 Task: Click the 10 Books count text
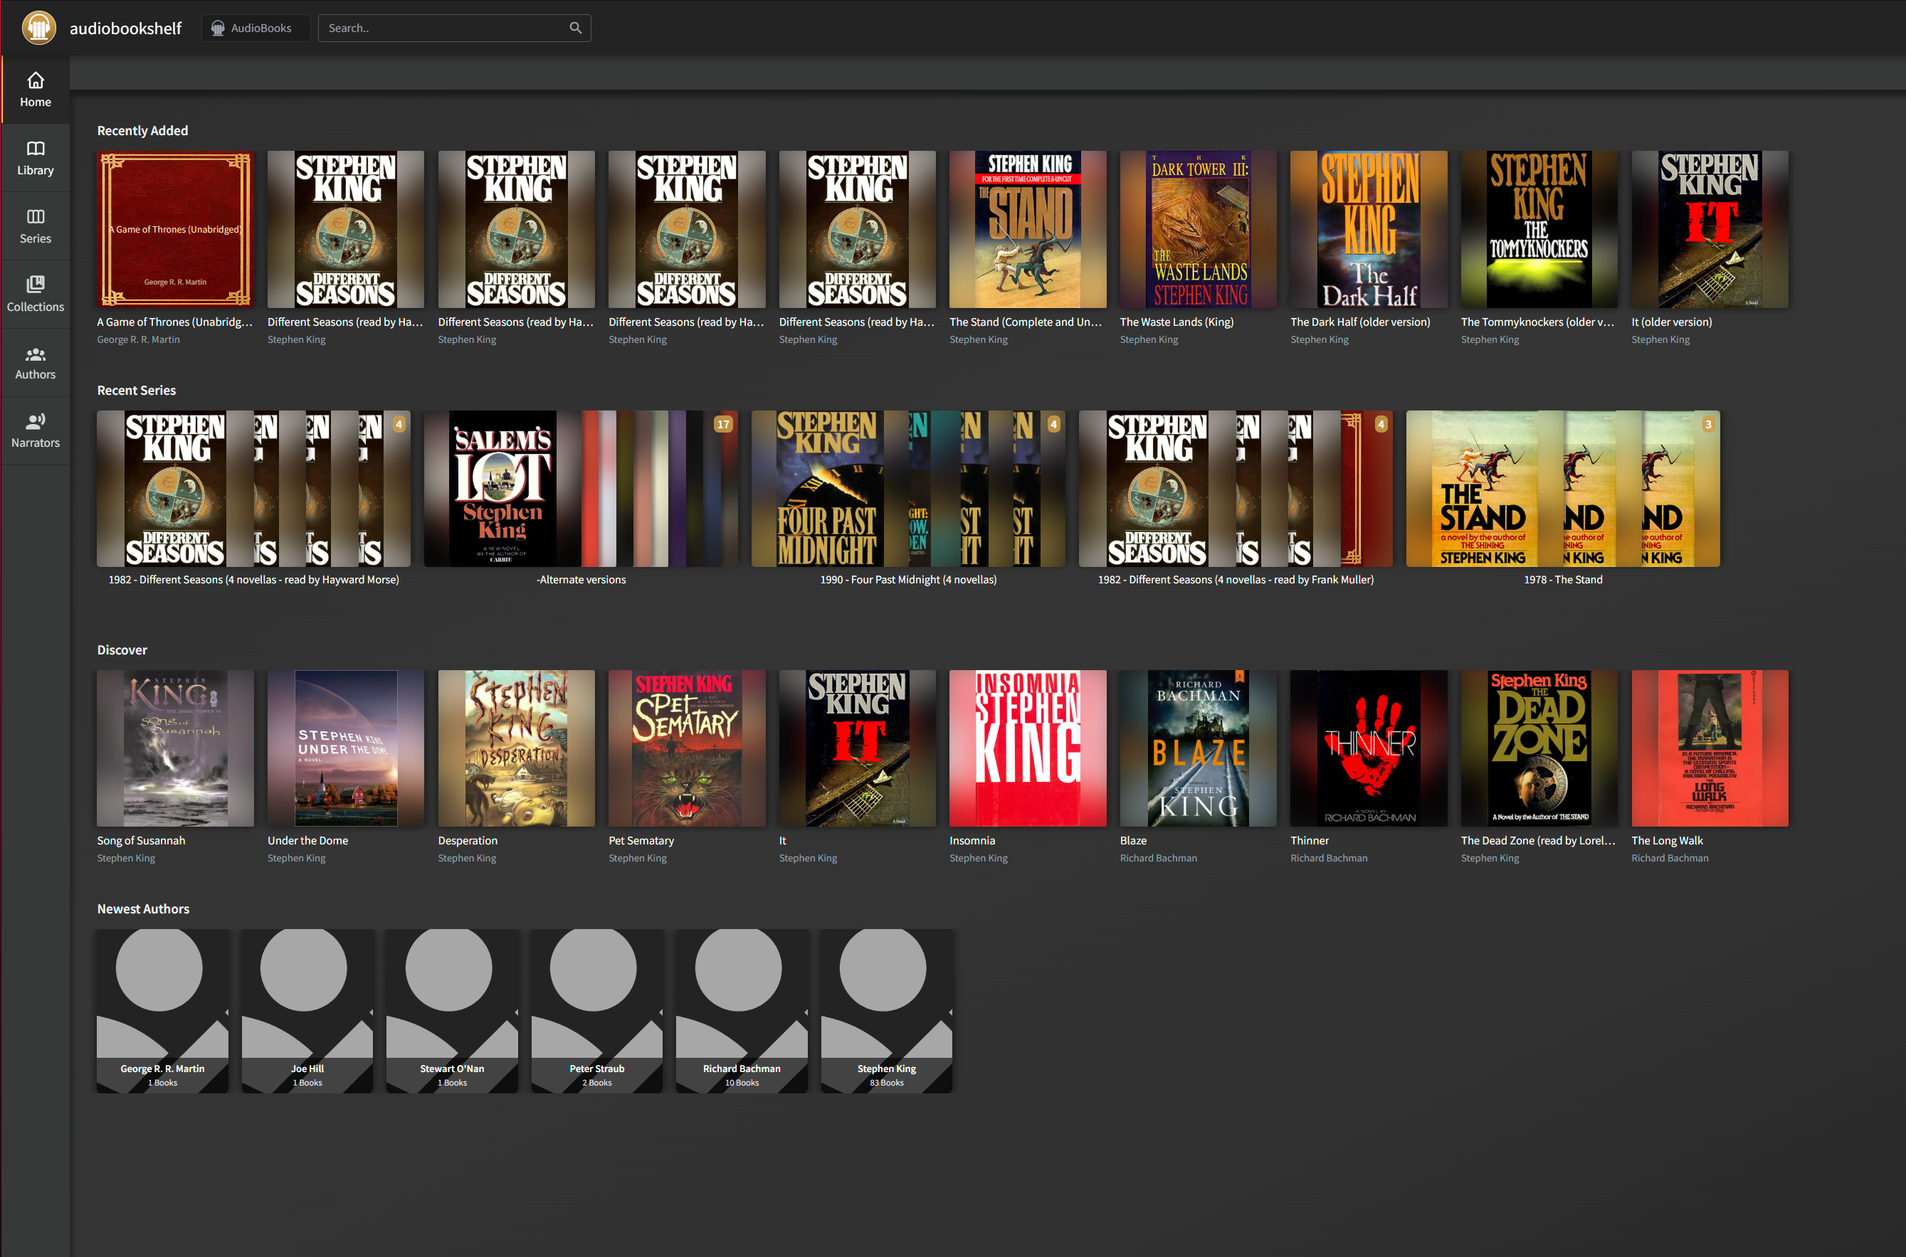(x=742, y=1083)
